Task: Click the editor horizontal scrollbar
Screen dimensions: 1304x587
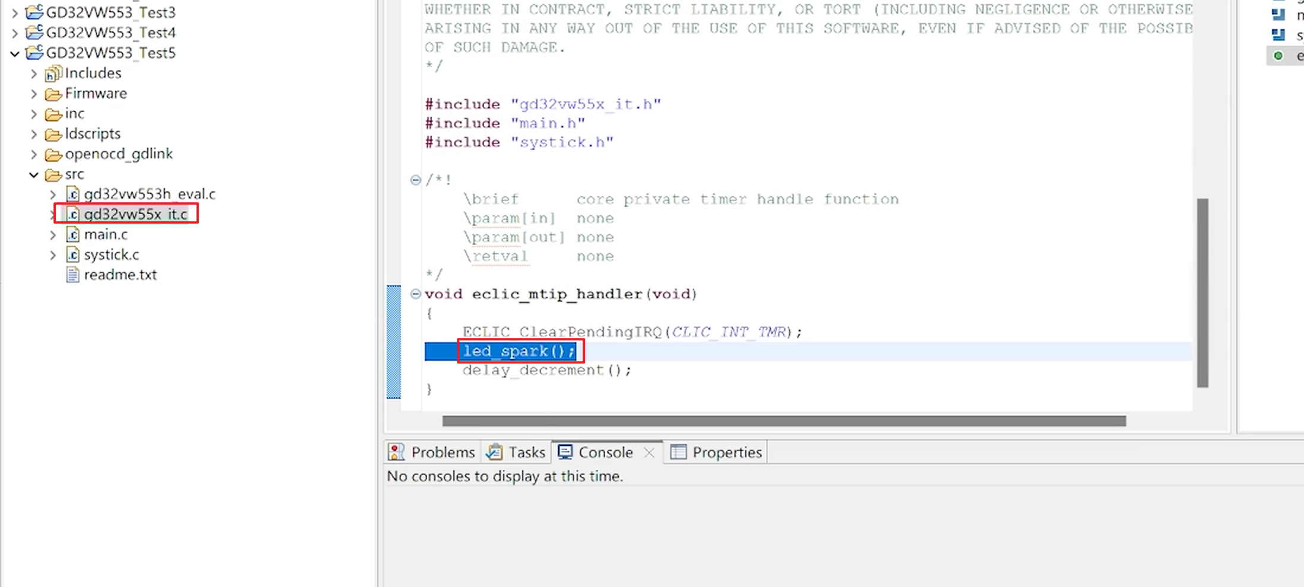Action: pos(783,421)
